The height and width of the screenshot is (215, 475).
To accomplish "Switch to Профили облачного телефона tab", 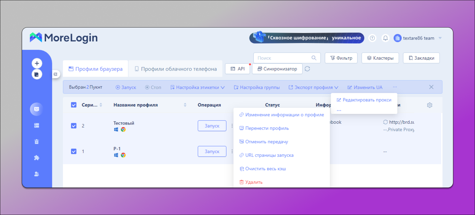I will tap(176, 69).
